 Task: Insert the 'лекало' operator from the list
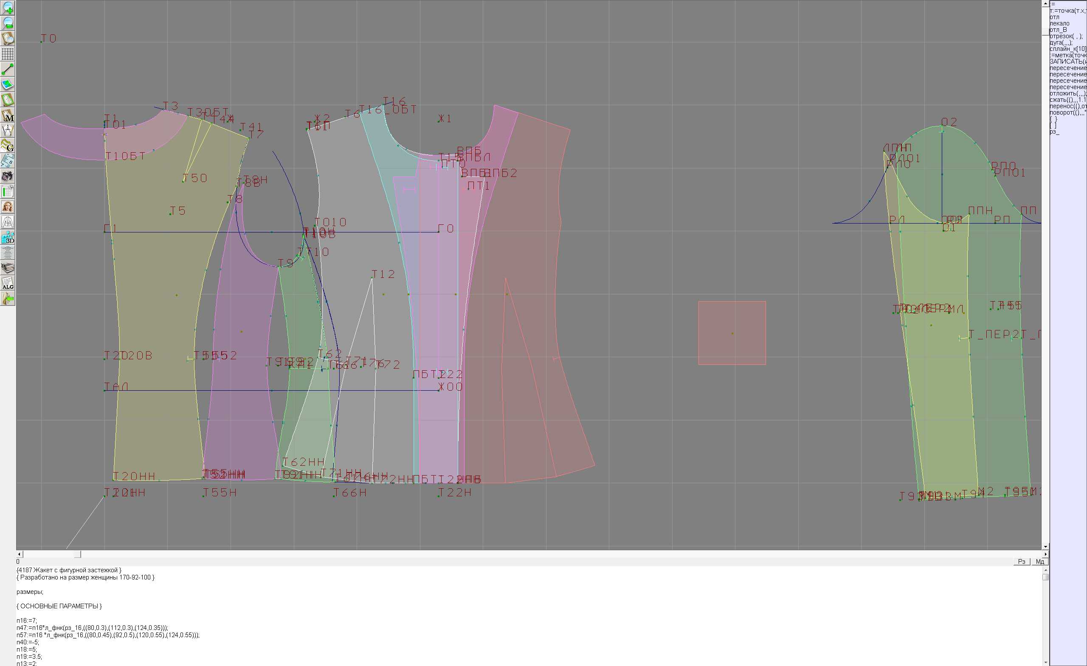coord(1060,23)
